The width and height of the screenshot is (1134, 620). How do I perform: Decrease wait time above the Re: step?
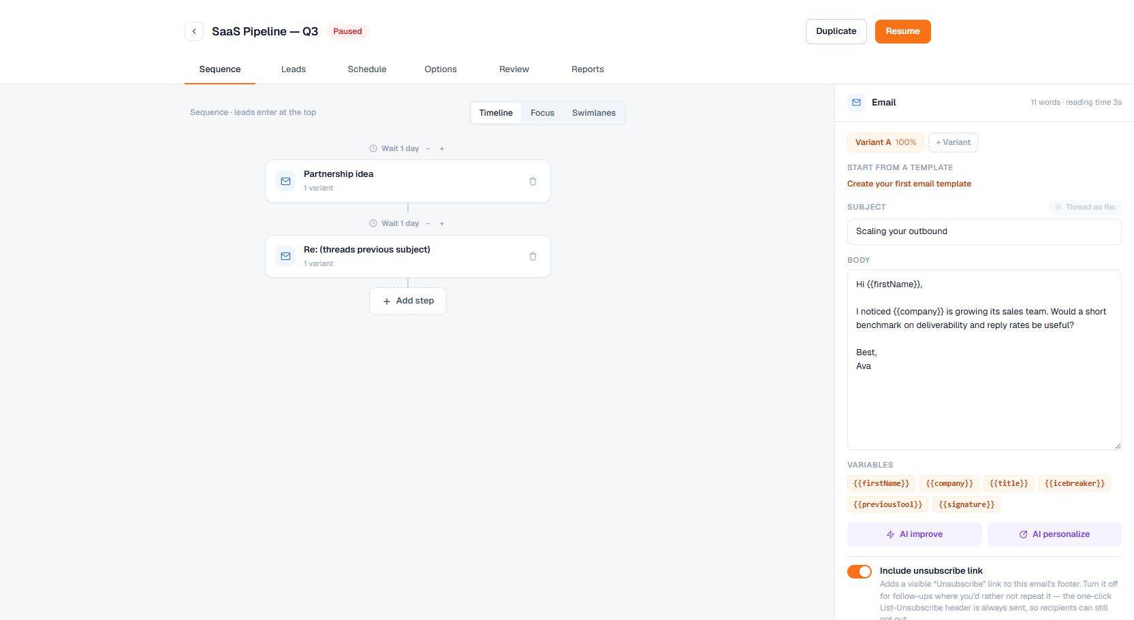click(x=428, y=223)
